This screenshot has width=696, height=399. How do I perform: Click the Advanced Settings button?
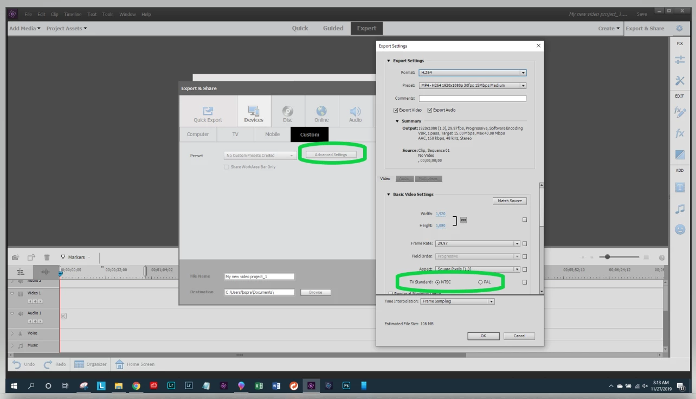[331, 155]
